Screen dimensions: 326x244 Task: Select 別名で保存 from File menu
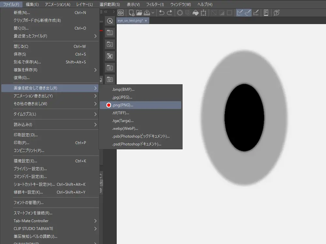(27, 62)
